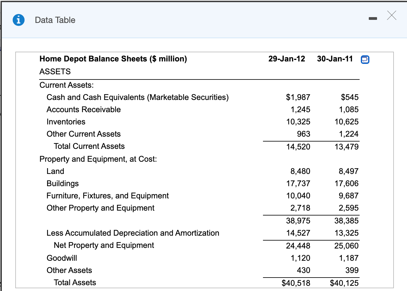Click Inventories value '10,625'

click(346, 122)
